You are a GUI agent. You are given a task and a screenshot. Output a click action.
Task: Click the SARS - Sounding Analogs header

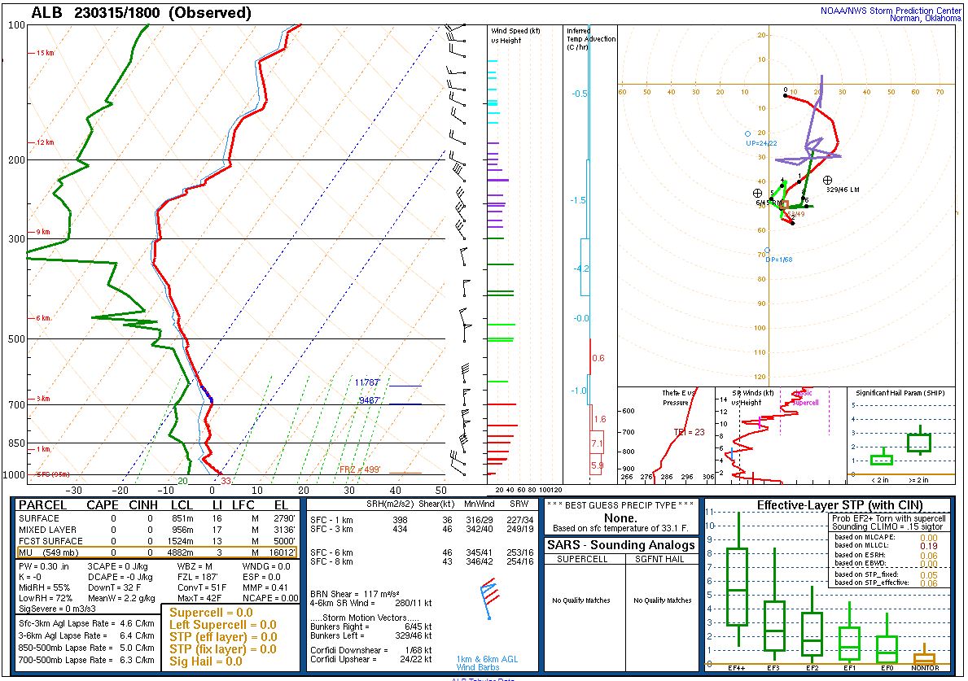[622, 545]
